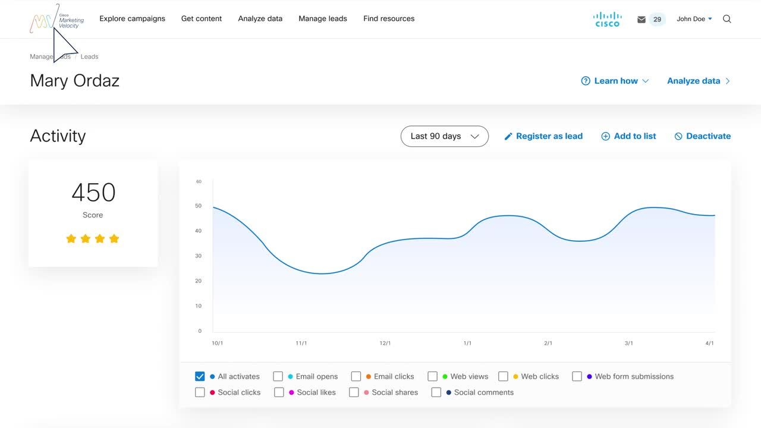Viewport: 761px width, 428px height.
Task: Open the Last 90 days dropdown
Action: tap(444, 136)
